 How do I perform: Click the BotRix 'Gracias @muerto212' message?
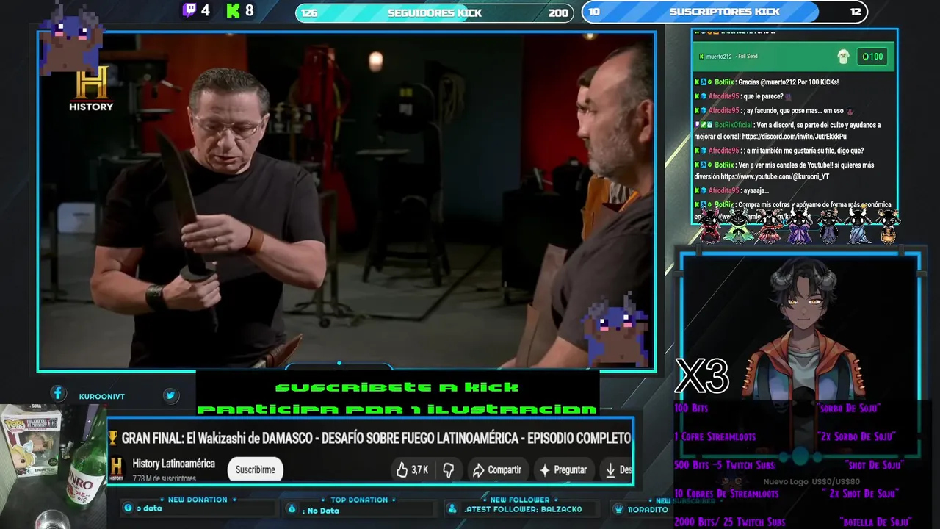[767, 82]
